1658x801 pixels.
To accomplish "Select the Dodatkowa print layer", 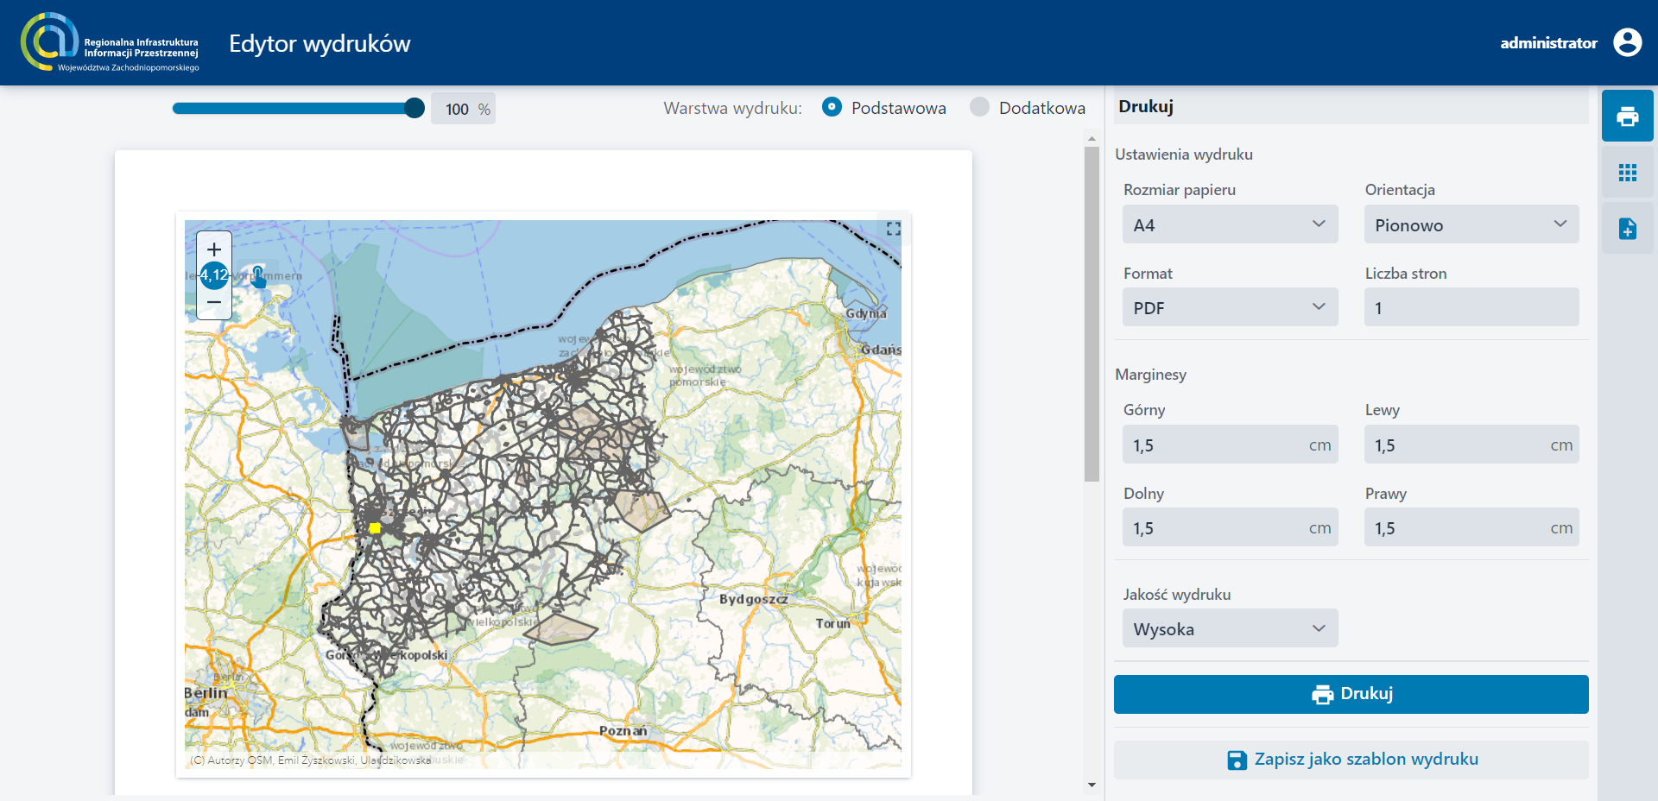I will point(979,107).
